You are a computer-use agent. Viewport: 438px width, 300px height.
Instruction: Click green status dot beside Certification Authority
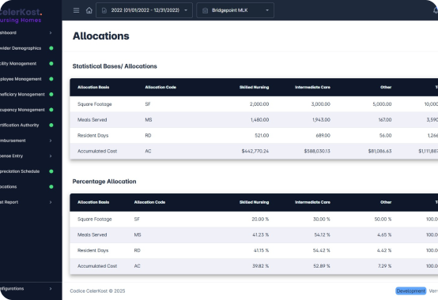[x=51, y=126]
